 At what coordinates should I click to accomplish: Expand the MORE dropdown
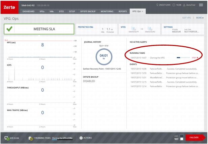point(200,18)
